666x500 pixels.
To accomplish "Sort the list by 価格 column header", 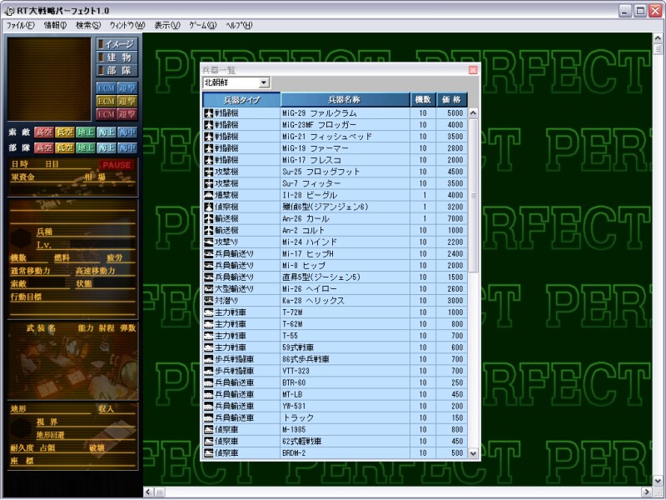I will [452, 99].
